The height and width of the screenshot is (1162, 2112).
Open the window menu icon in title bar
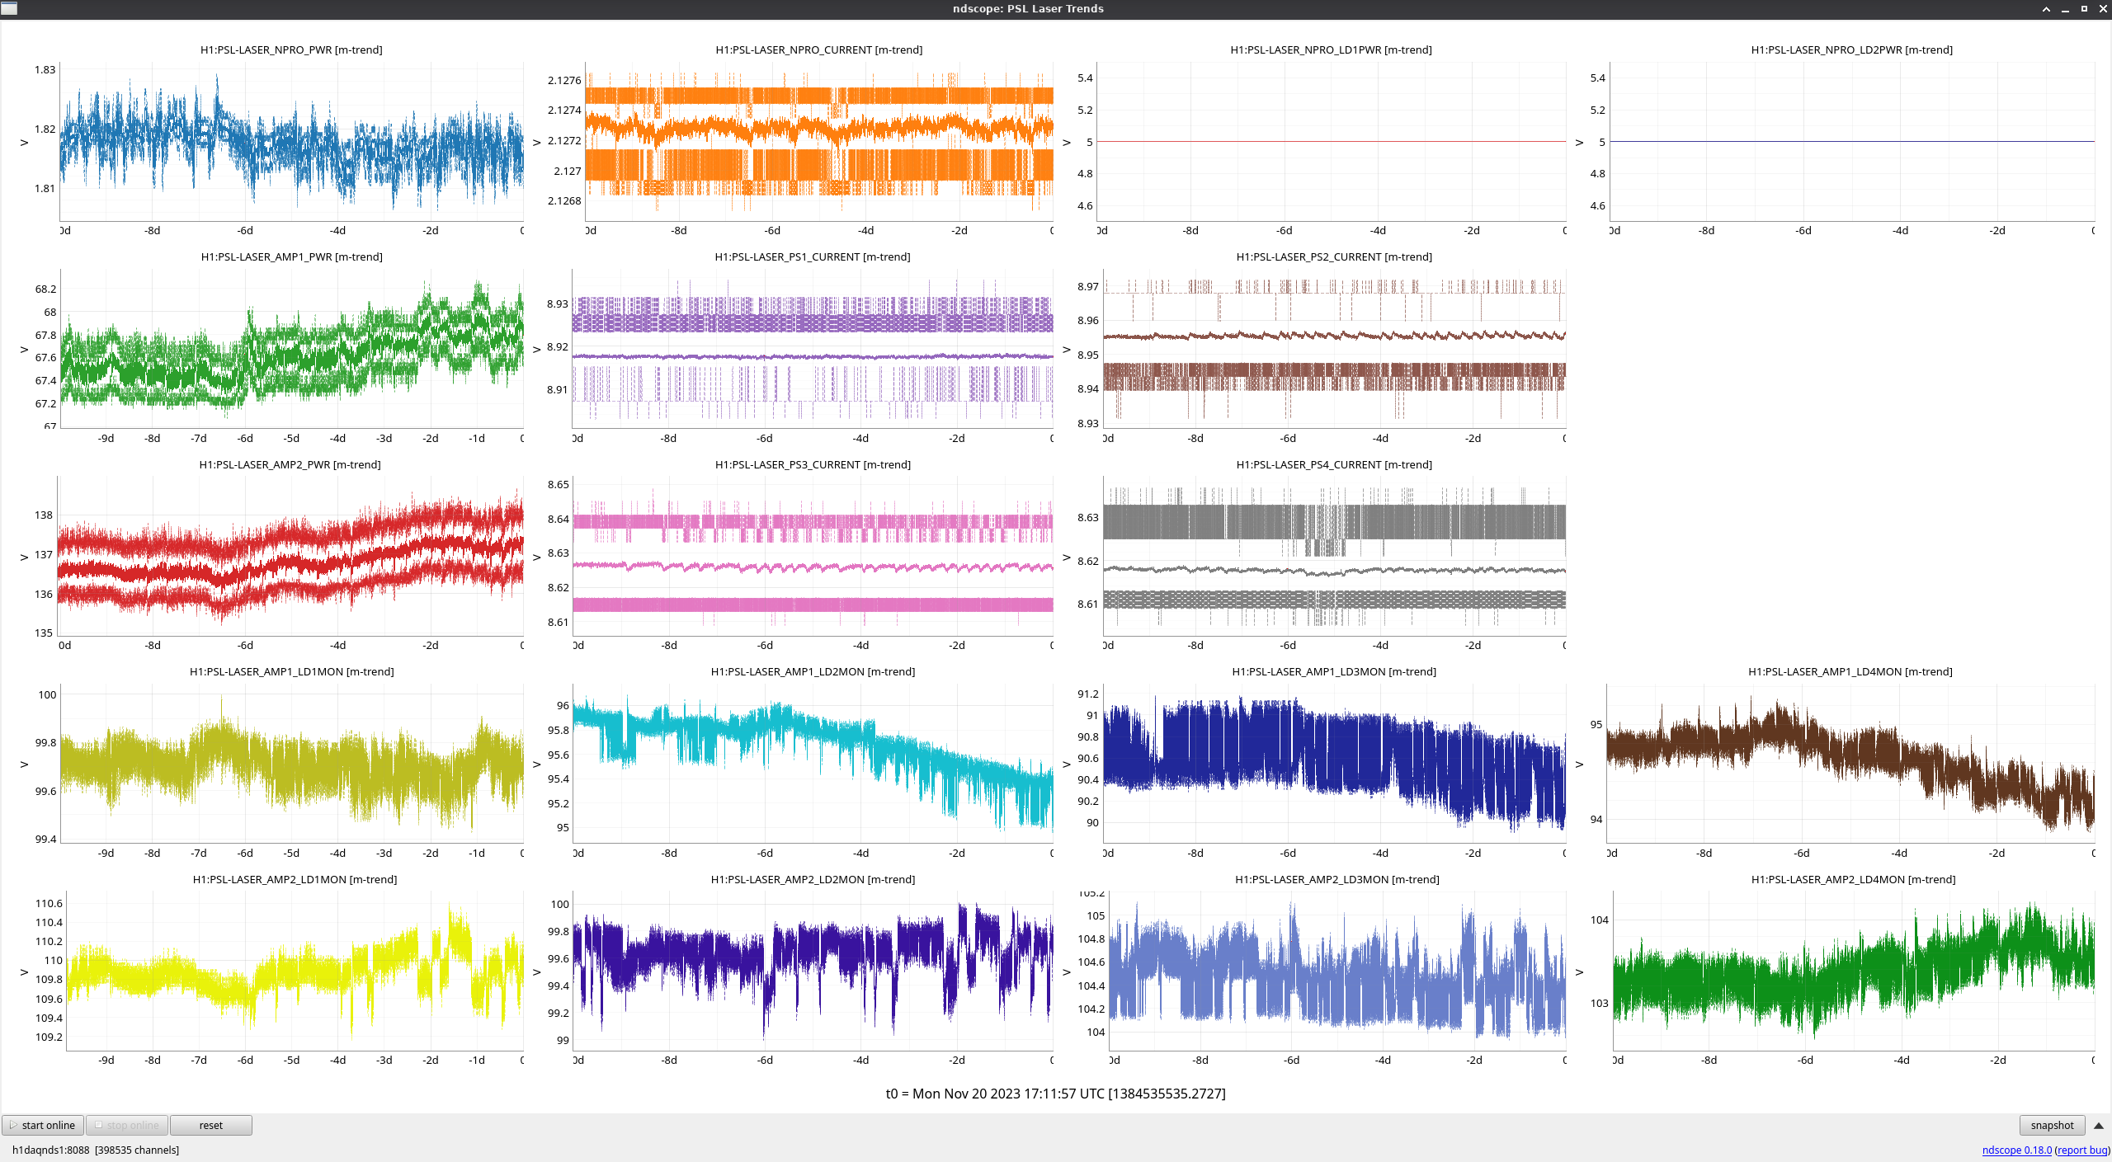click(x=8, y=8)
